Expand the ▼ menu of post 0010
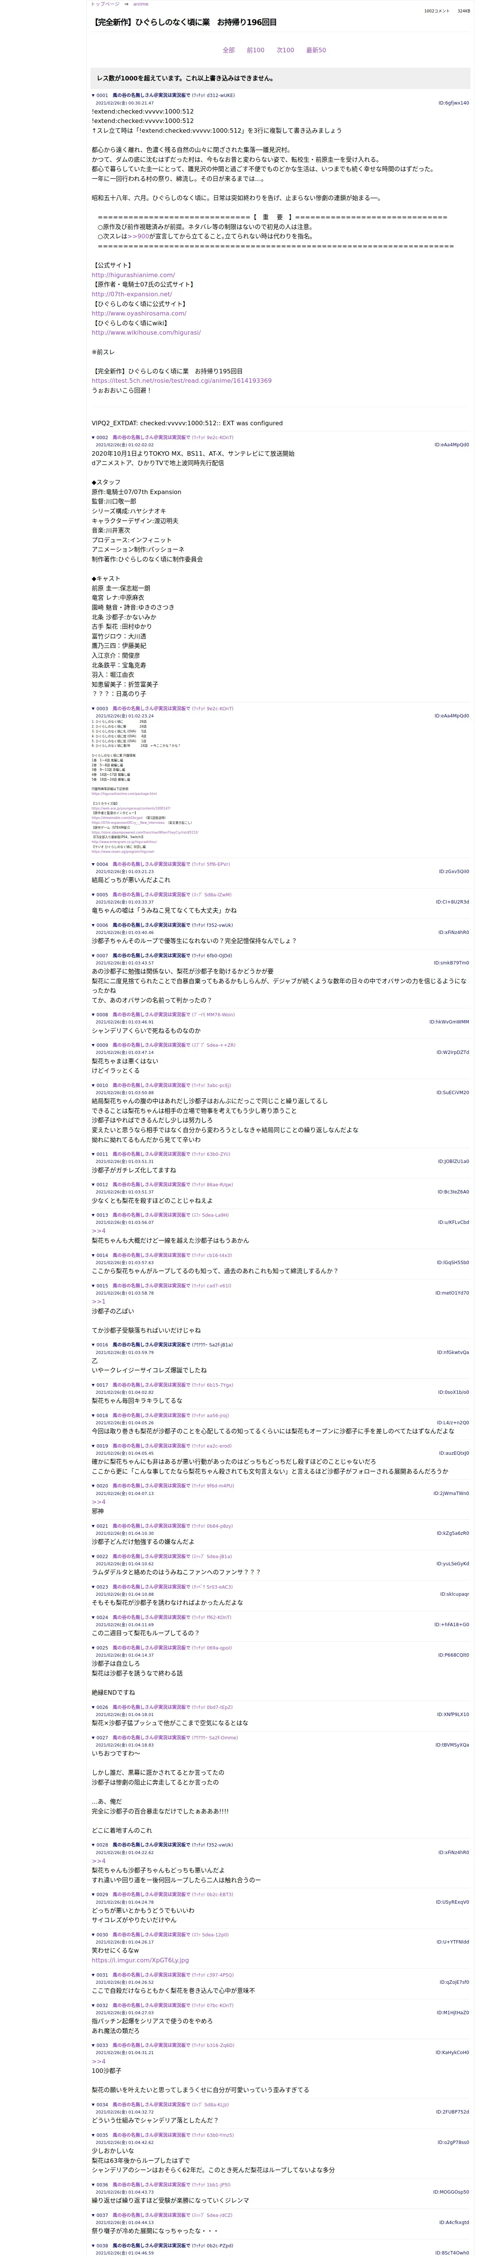Viewport: 482px width, 2256px height. point(93,1085)
